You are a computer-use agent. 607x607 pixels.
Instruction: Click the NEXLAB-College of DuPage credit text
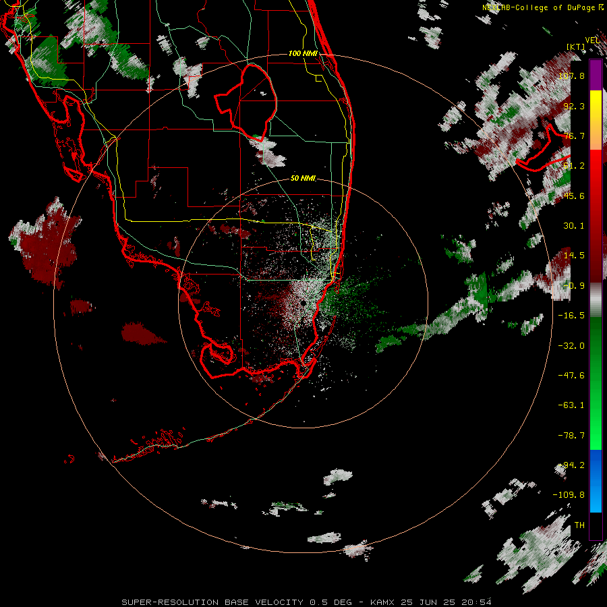tap(543, 7)
